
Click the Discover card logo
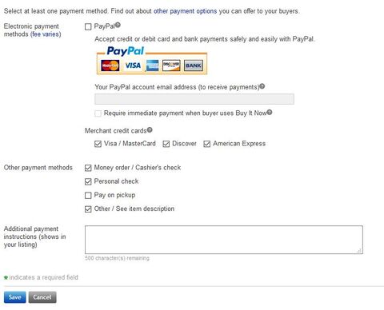(x=171, y=66)
